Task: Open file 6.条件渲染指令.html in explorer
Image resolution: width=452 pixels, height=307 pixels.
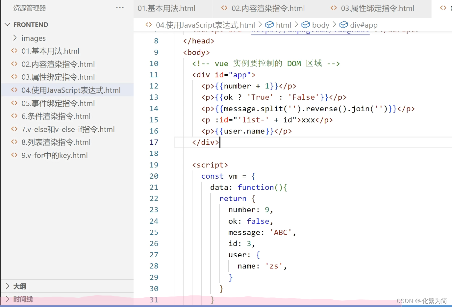Action: tap(56, 116)
